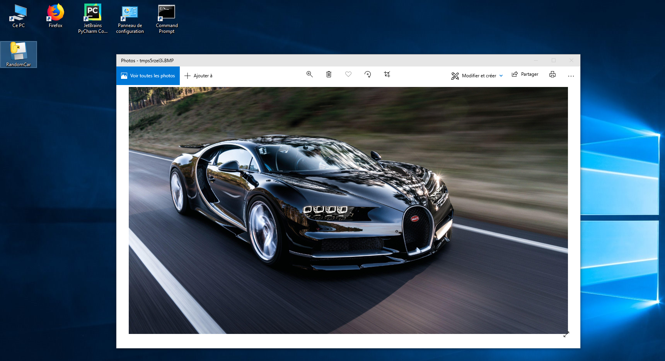Viewport: 665px width, 361px height.
Task: Select the Ce PC desktop icon
Action: (19, 16)
